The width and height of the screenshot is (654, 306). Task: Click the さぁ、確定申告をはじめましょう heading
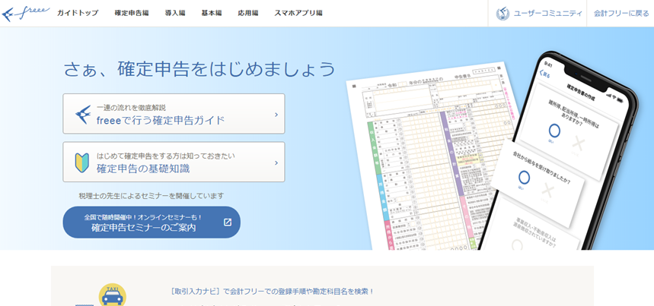[x=199, y=69]
